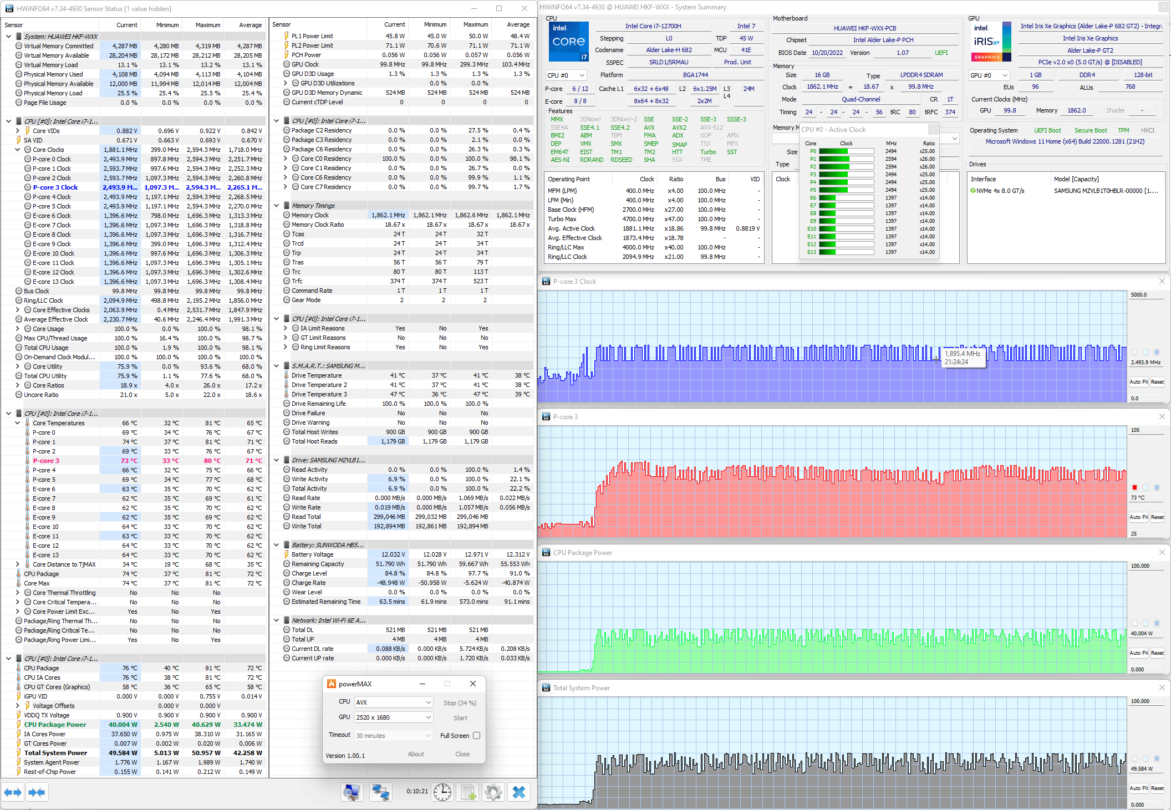Collapse the Core Clocks tree node
This screenshot has width=1171, height=810.
pyautogui.click(x=18, y=150)
